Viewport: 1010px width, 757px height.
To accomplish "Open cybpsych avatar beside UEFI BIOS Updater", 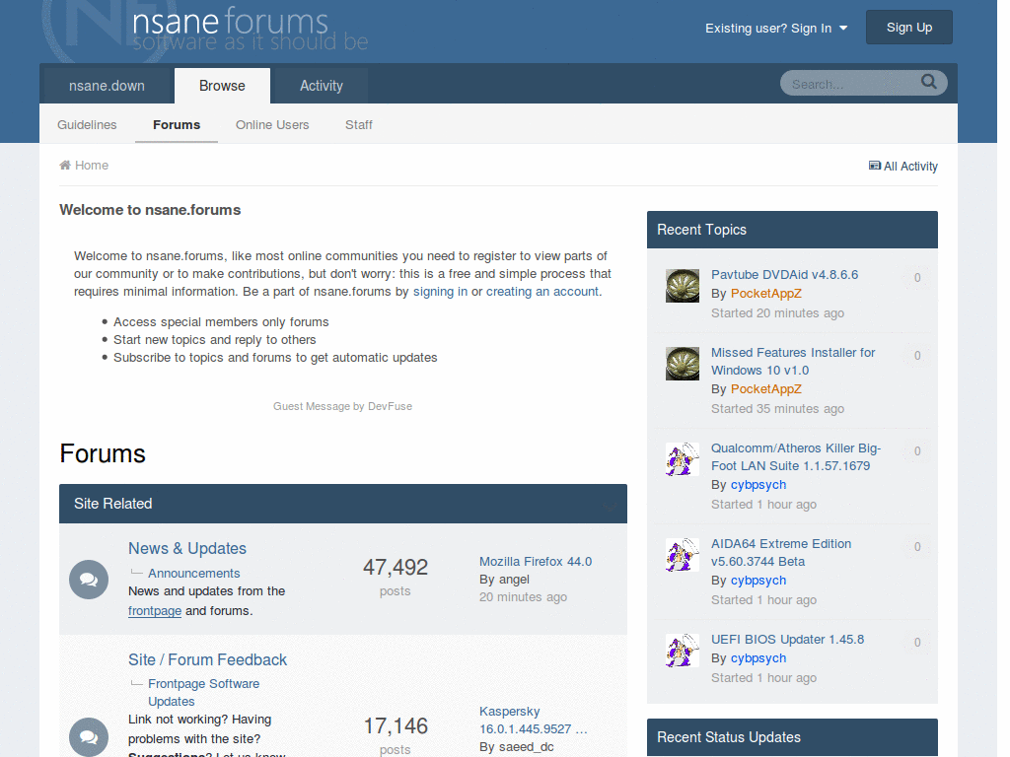I will pyautogui.click(x=683, y=651).
